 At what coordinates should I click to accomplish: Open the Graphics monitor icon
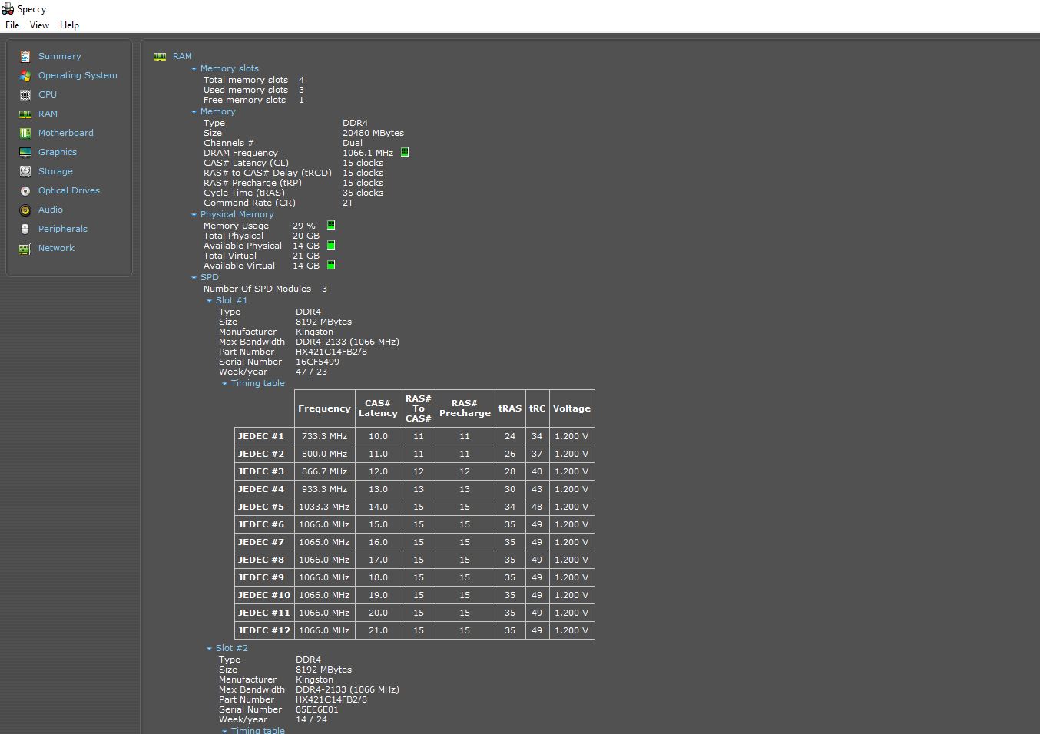tap(25, 152)
